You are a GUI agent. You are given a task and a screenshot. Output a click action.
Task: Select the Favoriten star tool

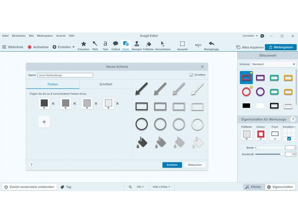pos(83,46)
